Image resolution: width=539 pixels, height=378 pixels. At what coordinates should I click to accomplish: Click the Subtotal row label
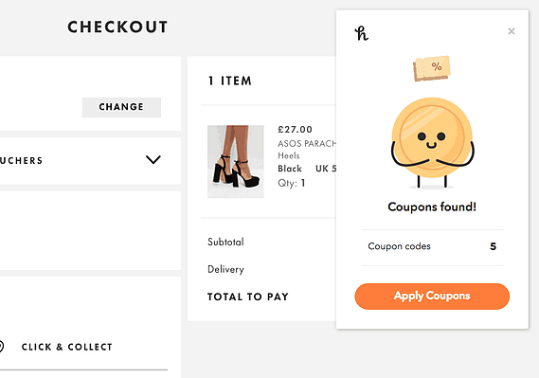click(225, 242)
